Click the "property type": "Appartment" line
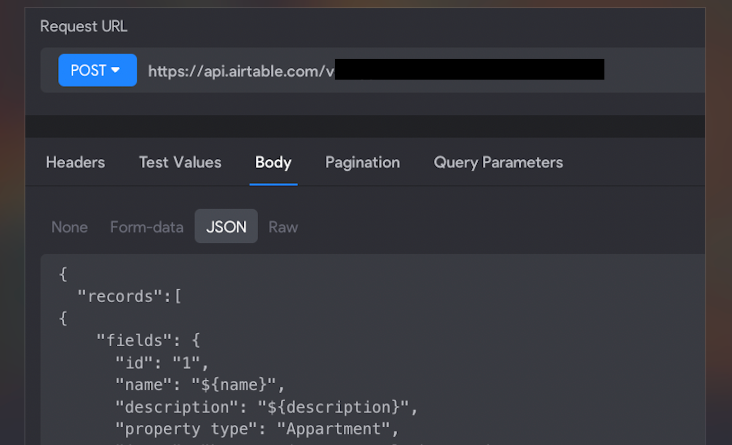The height and width of the screenshot is (445, 732). 257,429
